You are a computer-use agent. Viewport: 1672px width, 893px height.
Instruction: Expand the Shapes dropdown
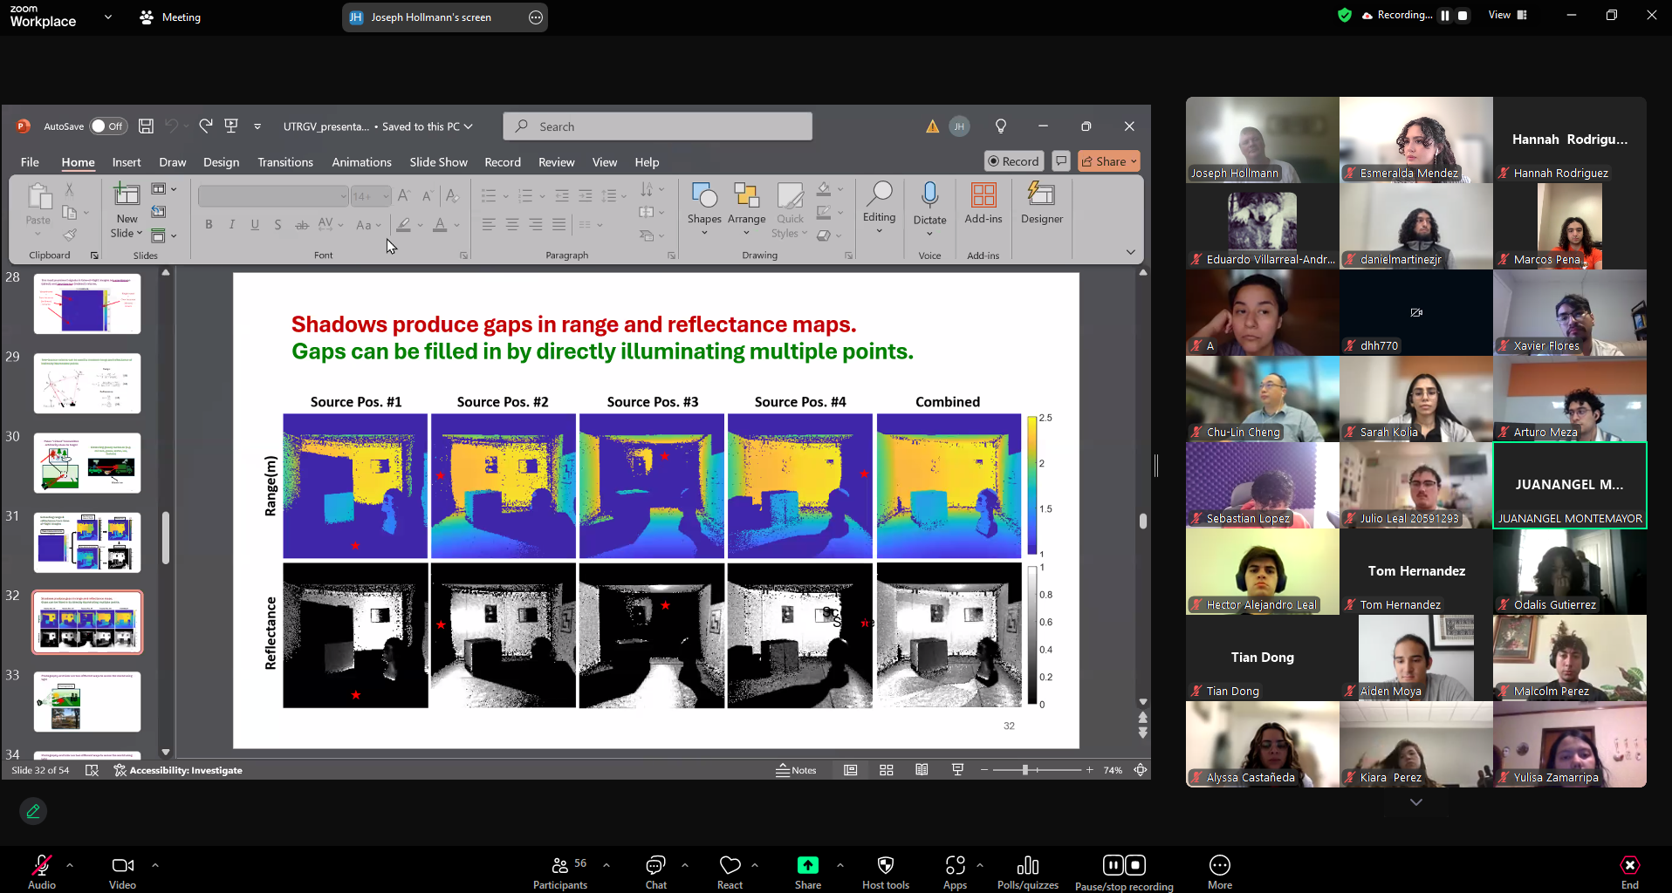tap(704, 233)
